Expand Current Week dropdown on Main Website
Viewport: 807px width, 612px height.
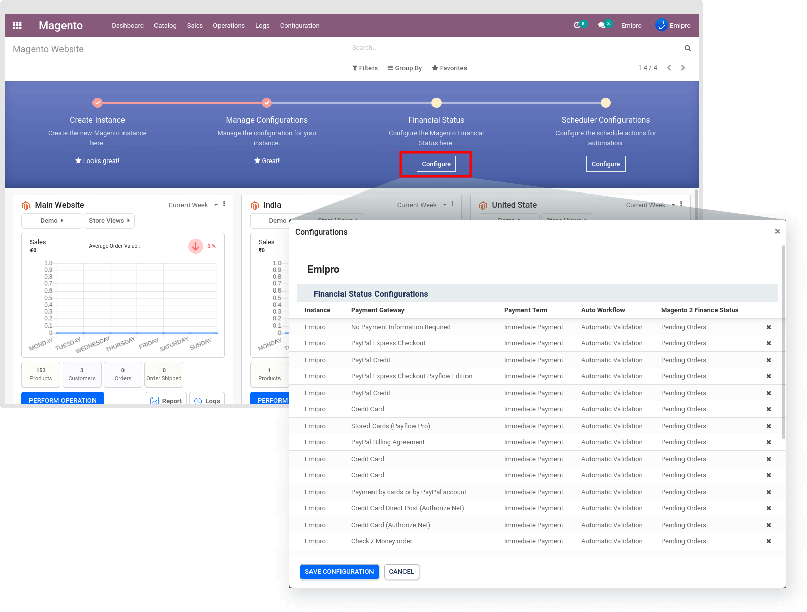coord(193,205)
